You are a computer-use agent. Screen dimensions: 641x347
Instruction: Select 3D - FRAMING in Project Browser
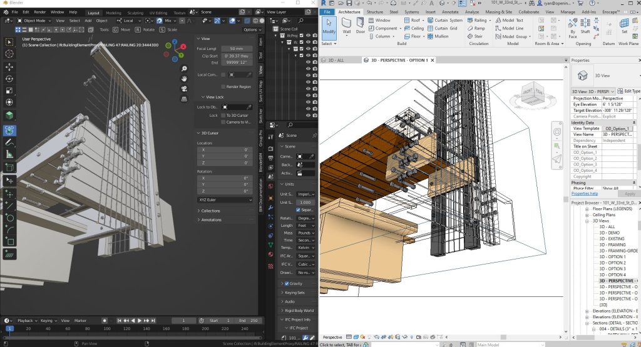pyautogui.click(x=611, y=244)
